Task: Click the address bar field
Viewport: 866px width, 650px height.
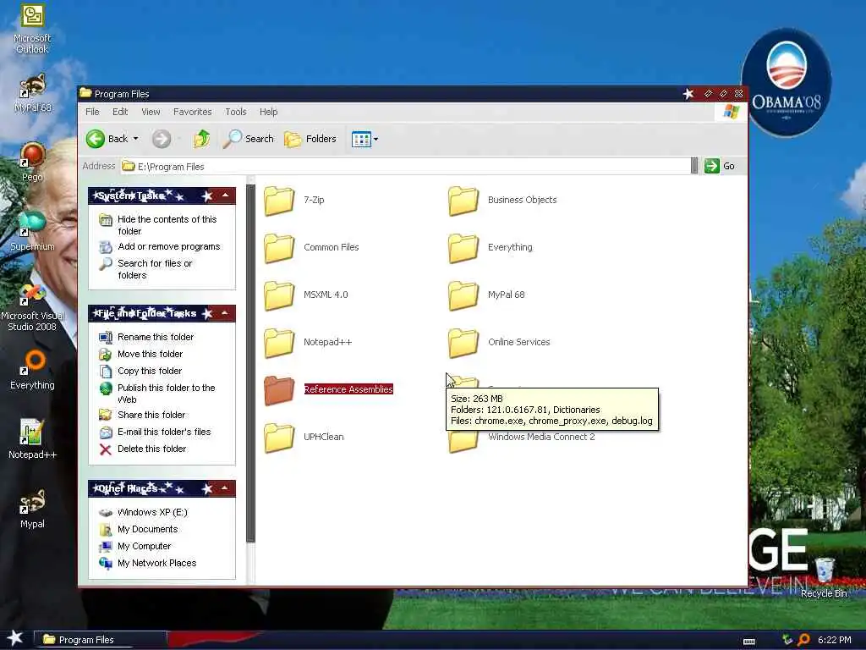Action: coord(405,167)
